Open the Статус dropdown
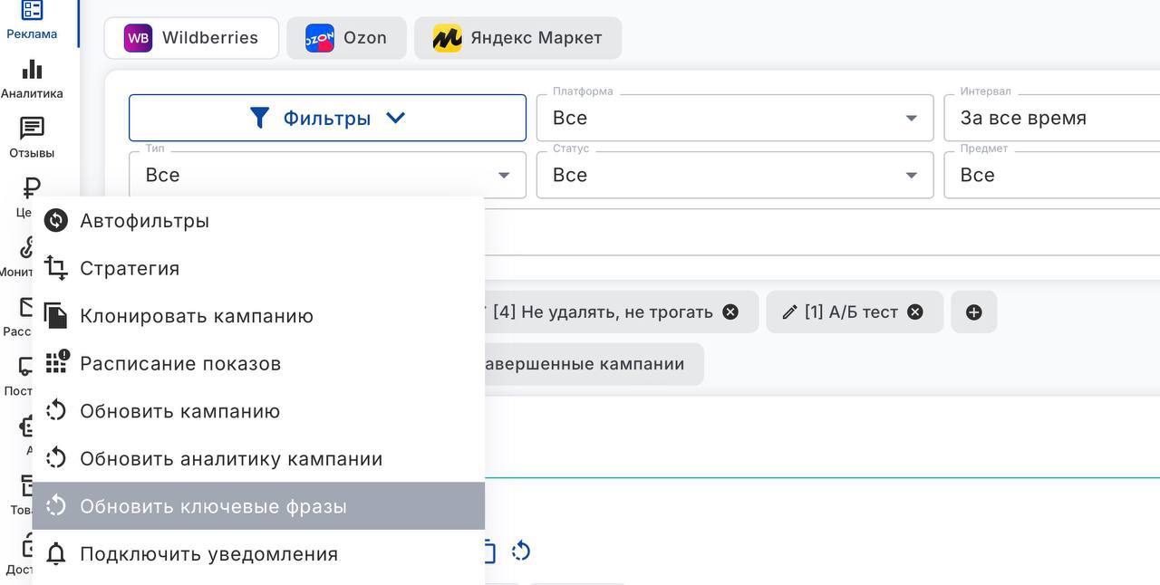Image resolution: width=1160 pixels, height=585 pixels. tap(734, 175)
